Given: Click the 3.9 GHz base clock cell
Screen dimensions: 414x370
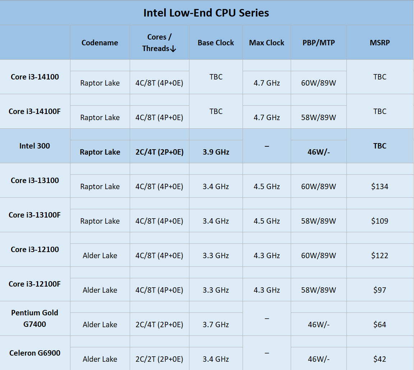Looking at the screenshot, I should coord(216,152).
